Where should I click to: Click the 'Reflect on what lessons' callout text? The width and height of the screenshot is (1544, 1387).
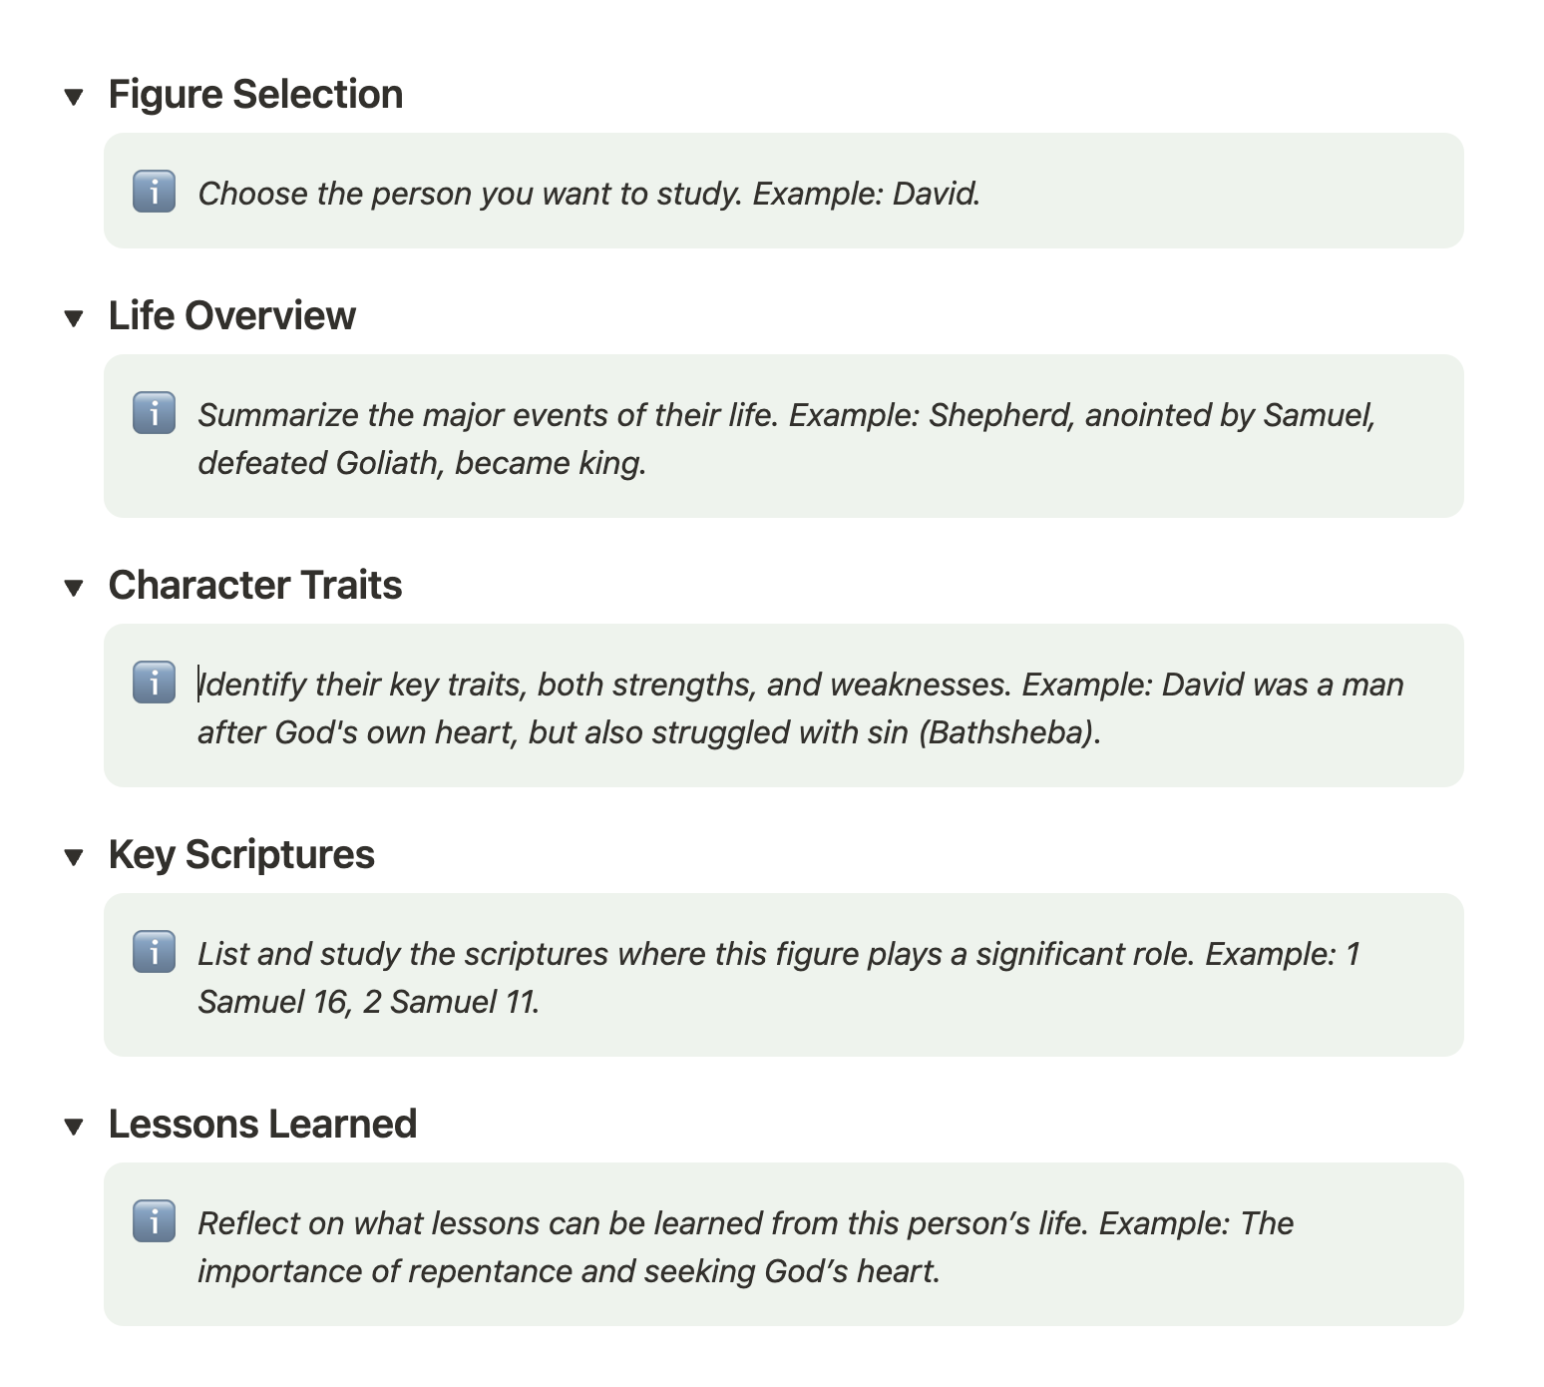745,1223
